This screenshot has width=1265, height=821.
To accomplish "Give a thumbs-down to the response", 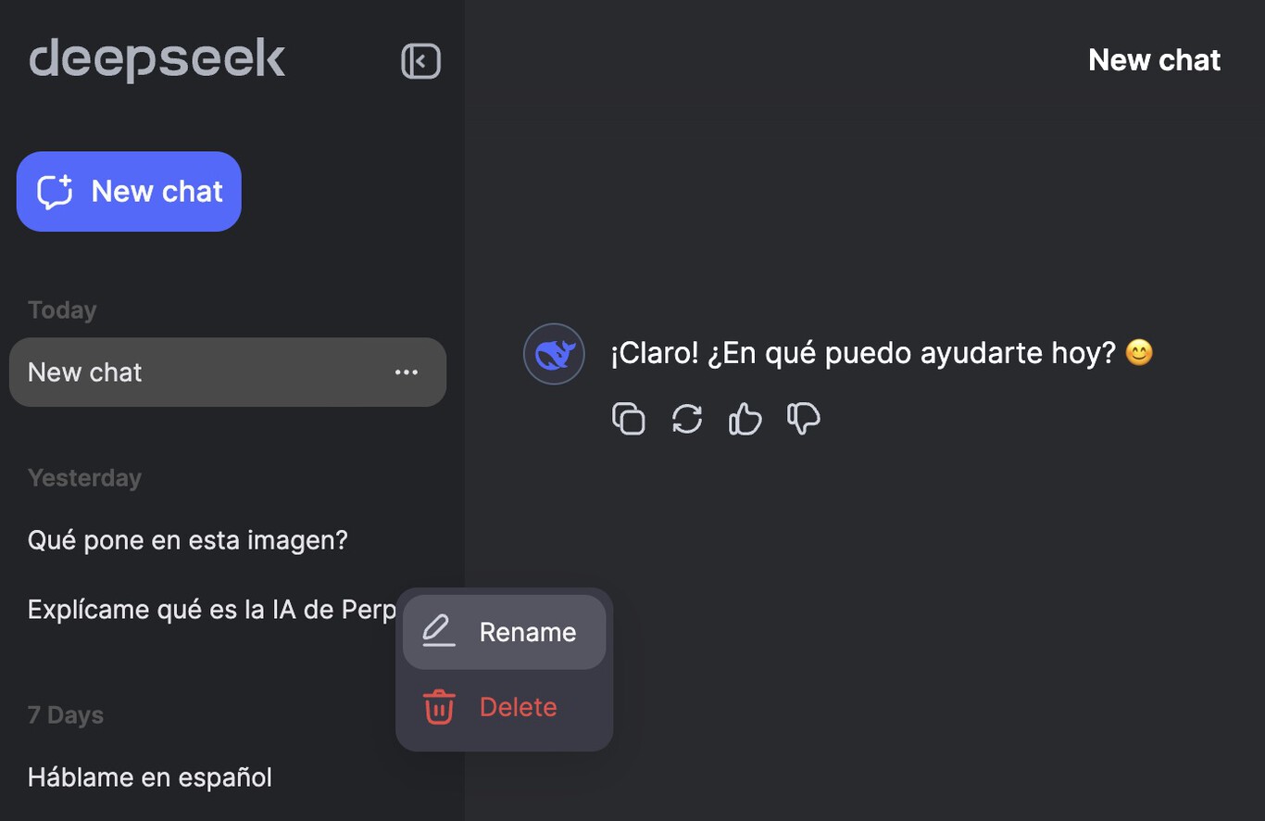I will [804, 419].
